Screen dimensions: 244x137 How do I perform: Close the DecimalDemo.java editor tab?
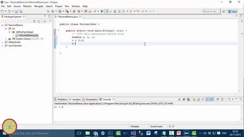[80, 17]
